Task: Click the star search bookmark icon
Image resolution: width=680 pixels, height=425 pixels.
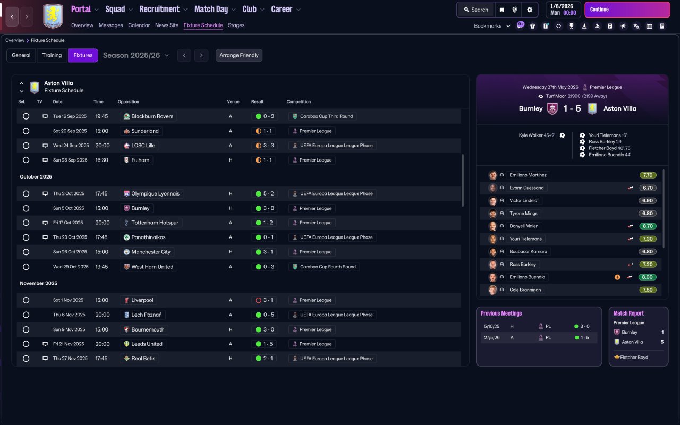Action: tap(636, 26)
